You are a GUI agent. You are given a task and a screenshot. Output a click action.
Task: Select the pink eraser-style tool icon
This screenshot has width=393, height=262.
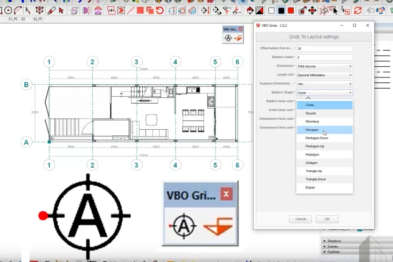point(51,11)
